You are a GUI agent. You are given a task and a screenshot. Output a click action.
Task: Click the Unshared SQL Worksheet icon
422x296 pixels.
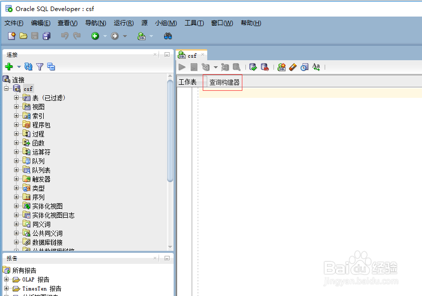(282, 67)
